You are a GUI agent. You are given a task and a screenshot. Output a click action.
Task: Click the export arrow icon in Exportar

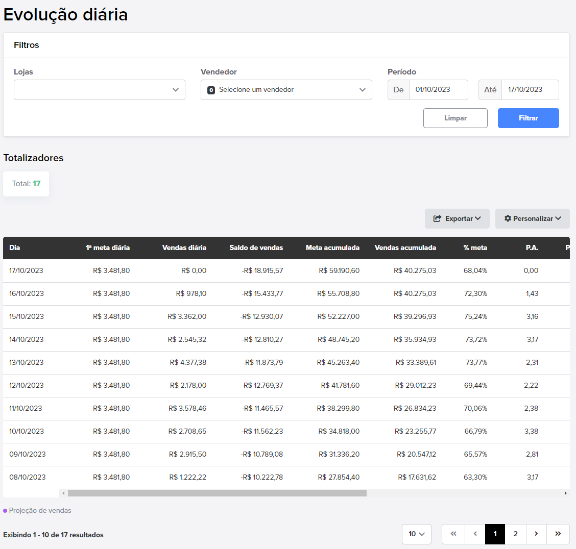(437, 219)
